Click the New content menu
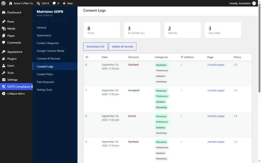 click(x=68, y=3)
